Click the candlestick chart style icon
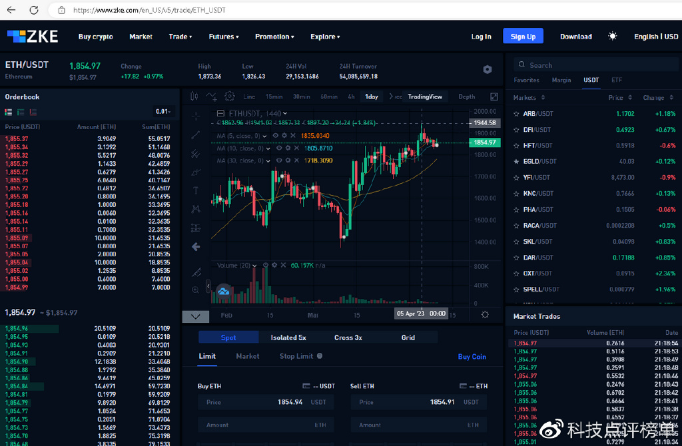Screen dimensions: 682x446 [x=194, y=97]
